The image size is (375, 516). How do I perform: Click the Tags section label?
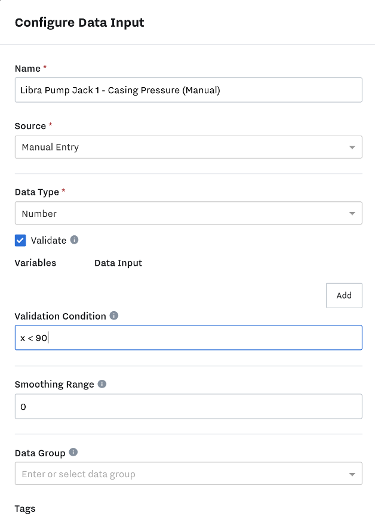[x=25, y=509]
